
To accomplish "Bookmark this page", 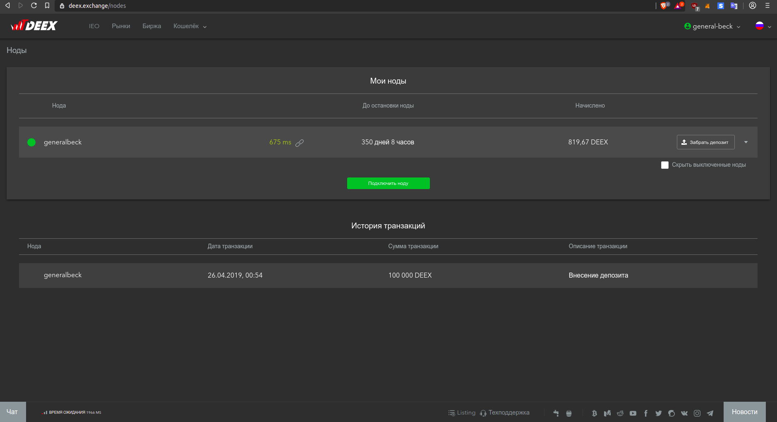I will 47,5.
